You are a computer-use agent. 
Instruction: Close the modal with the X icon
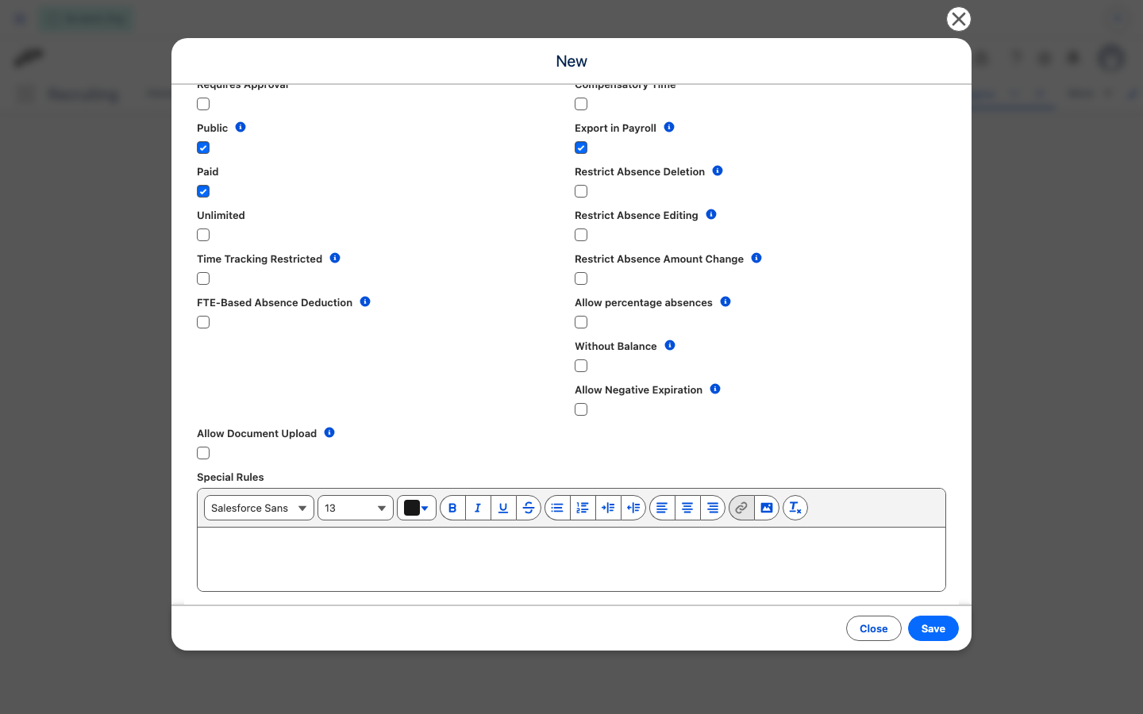pyautogui.click(x=959, y=19)
